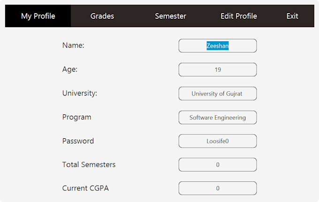Click the Program label text
The image size is (319, 202).
point(76,117)
